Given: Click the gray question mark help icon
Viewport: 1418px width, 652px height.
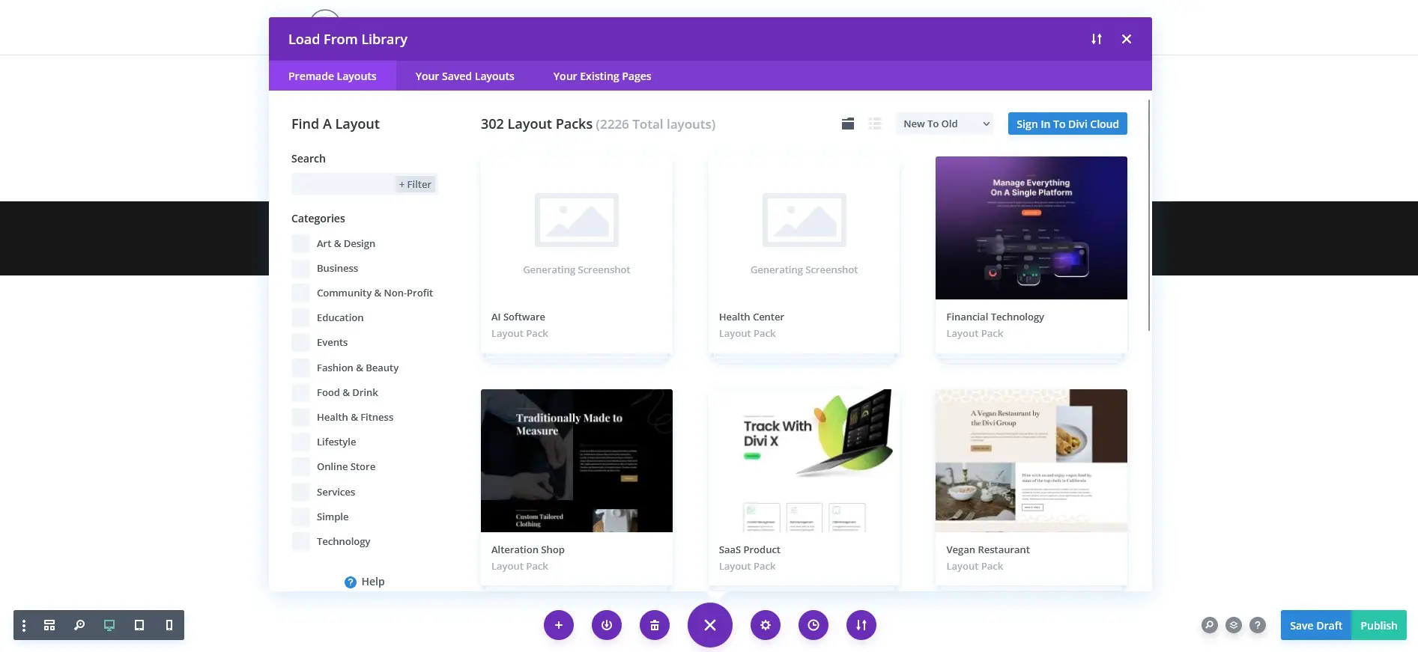Looking at the screenshot, I should click(1258, 625).
